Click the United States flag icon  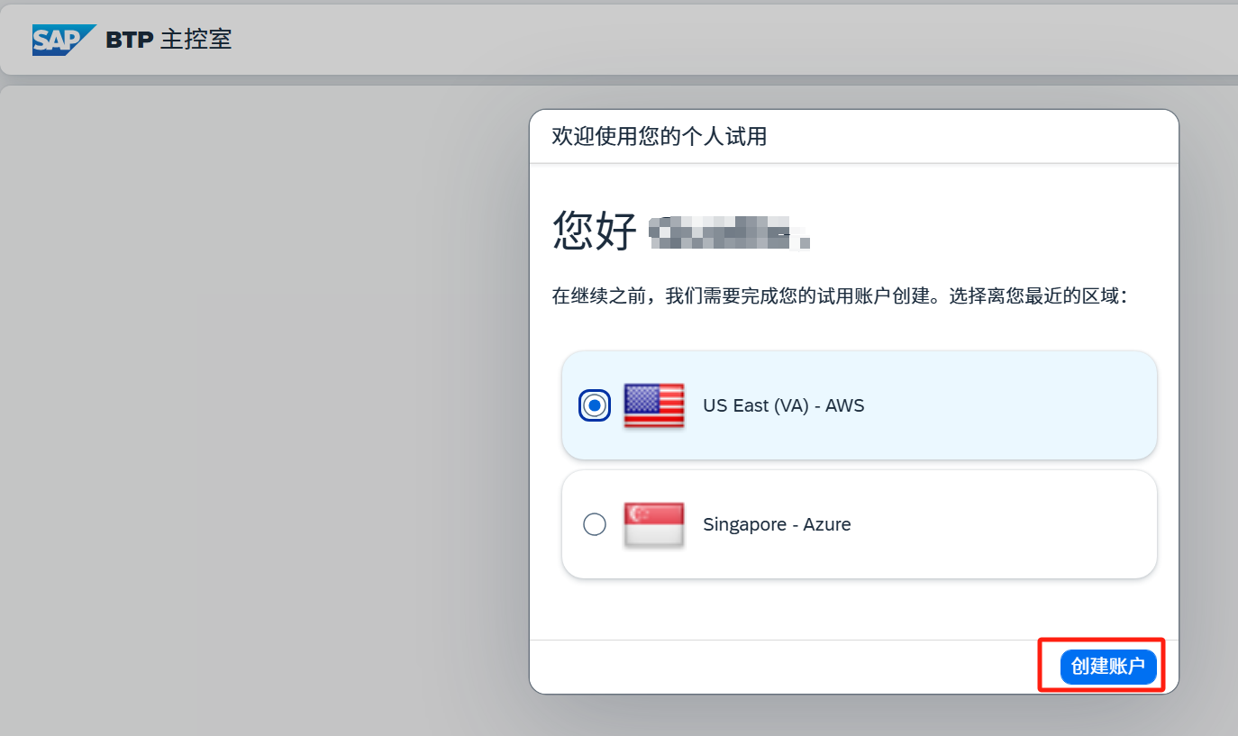pos(654,405)
